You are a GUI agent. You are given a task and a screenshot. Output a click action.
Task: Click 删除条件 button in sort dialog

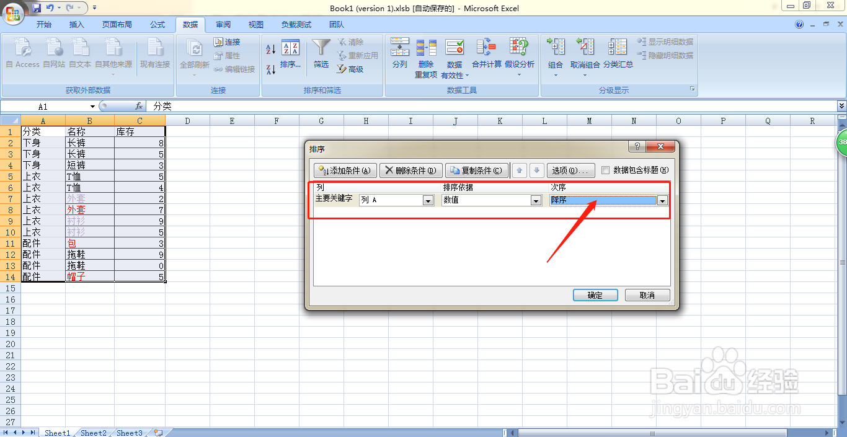410,170
